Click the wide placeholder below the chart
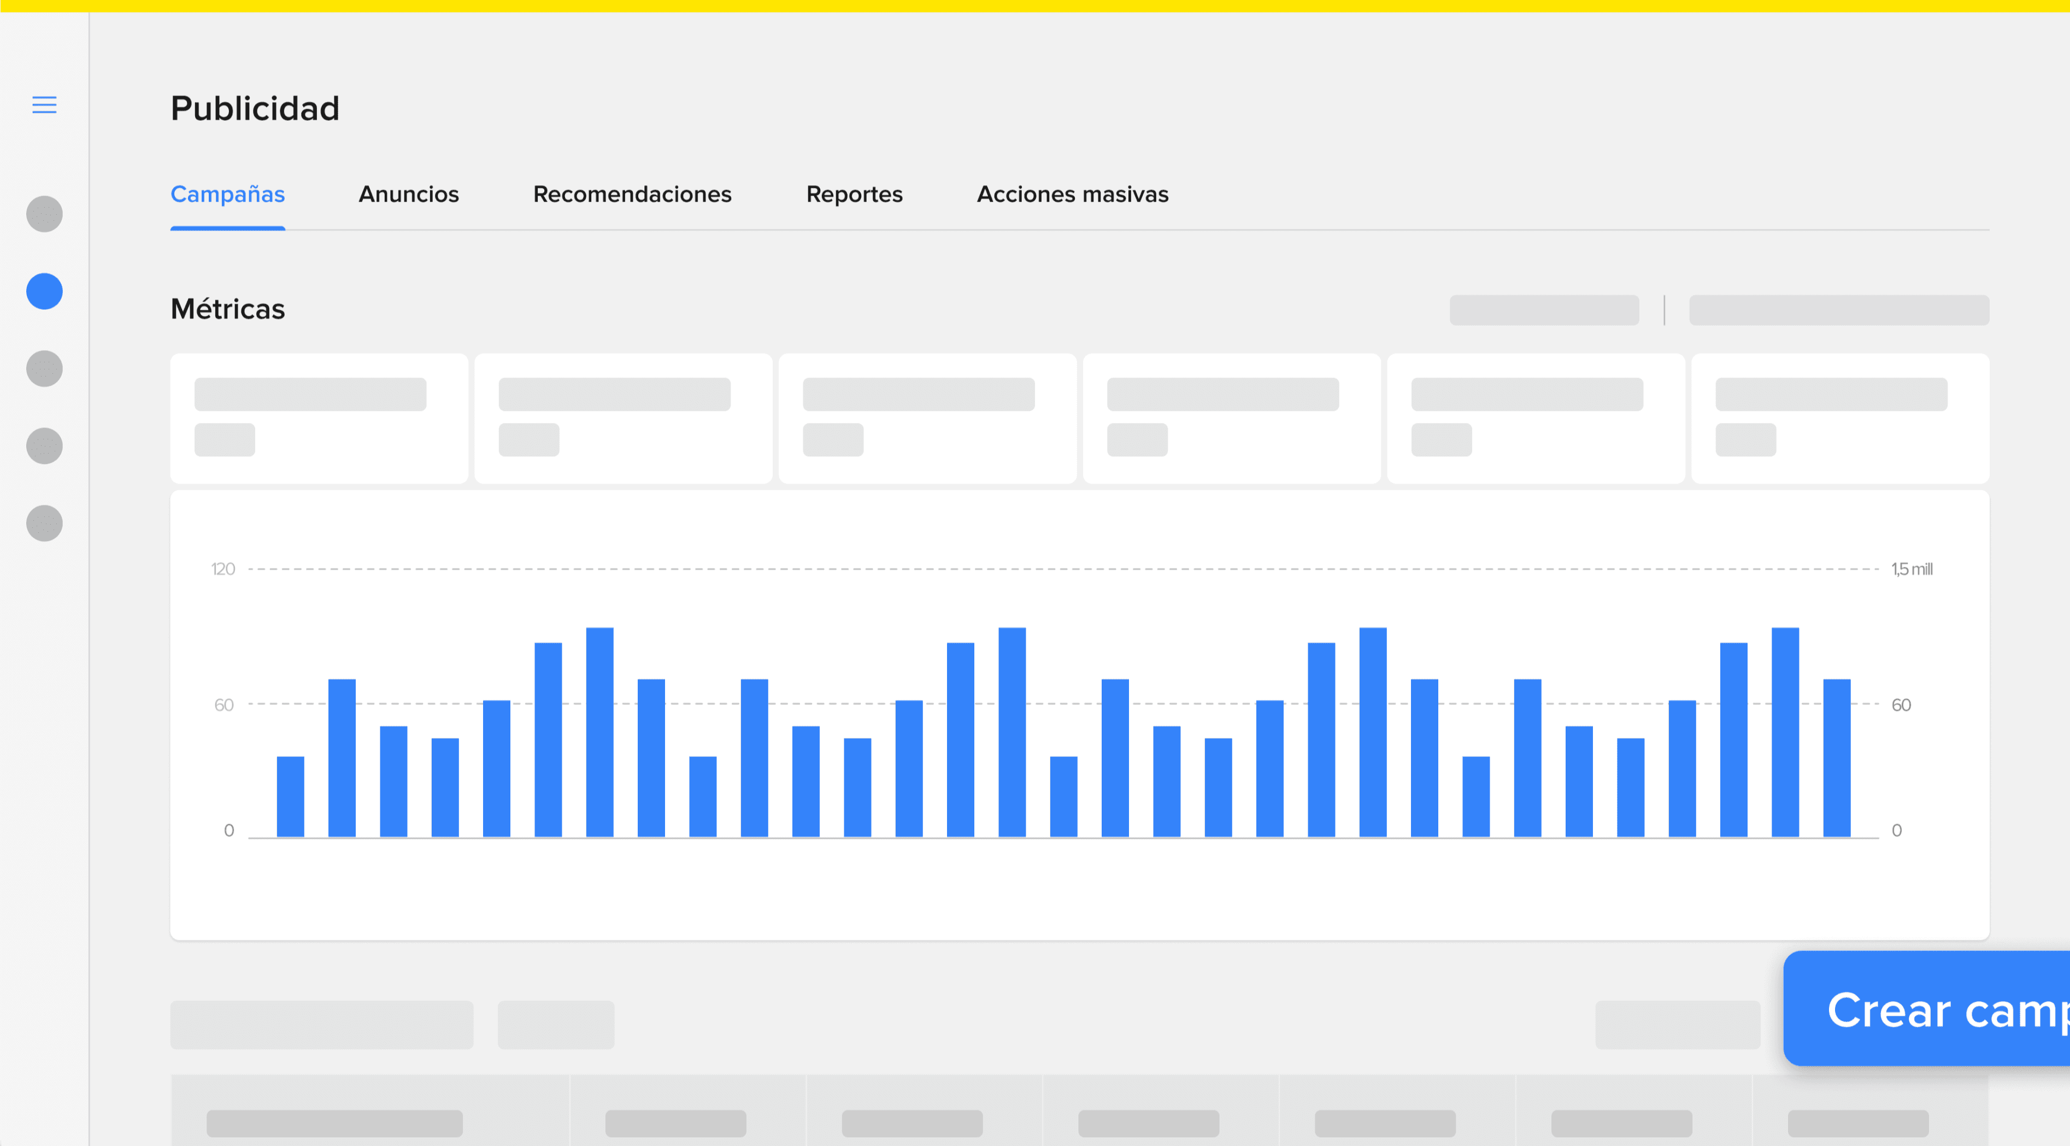Viewport: 2070px width, 1146px height. [x=321, y=1024]
